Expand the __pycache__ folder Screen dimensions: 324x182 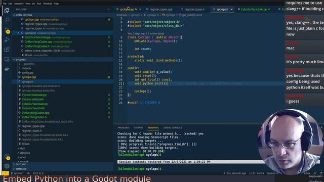click(x=29, y=64)
